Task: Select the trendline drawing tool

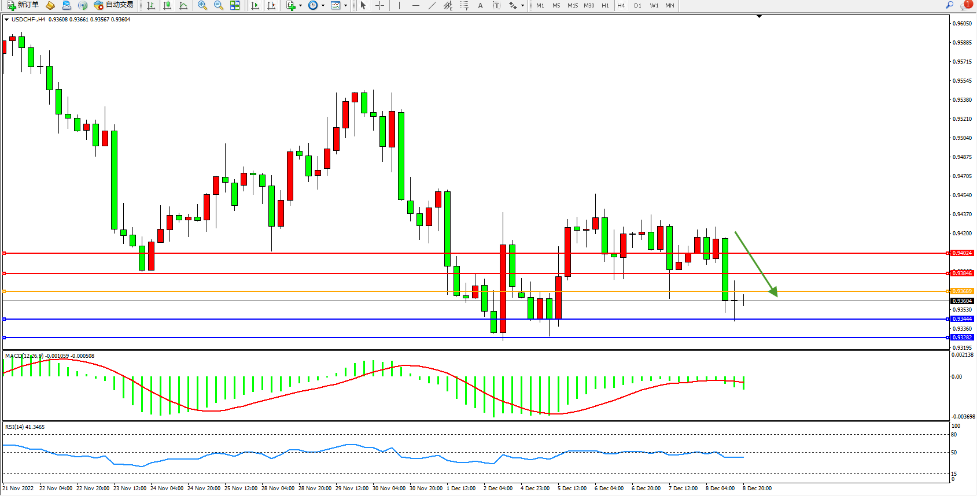Action: (x=432, y=5)
